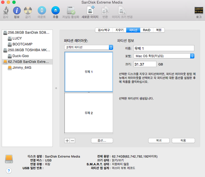Viewport: 205px width, 177px height.
Task: Click the 읽기/쓰기 status text
Action: [x=118, y=160]
